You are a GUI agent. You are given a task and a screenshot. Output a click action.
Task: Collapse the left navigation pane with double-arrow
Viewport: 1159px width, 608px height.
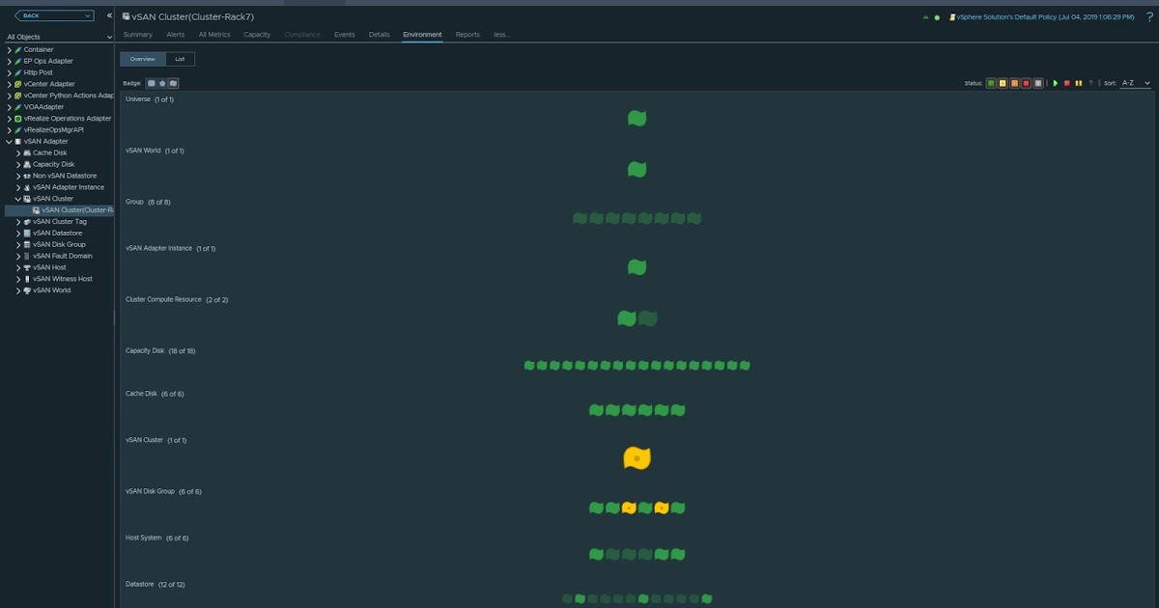[x=109, y=15]
